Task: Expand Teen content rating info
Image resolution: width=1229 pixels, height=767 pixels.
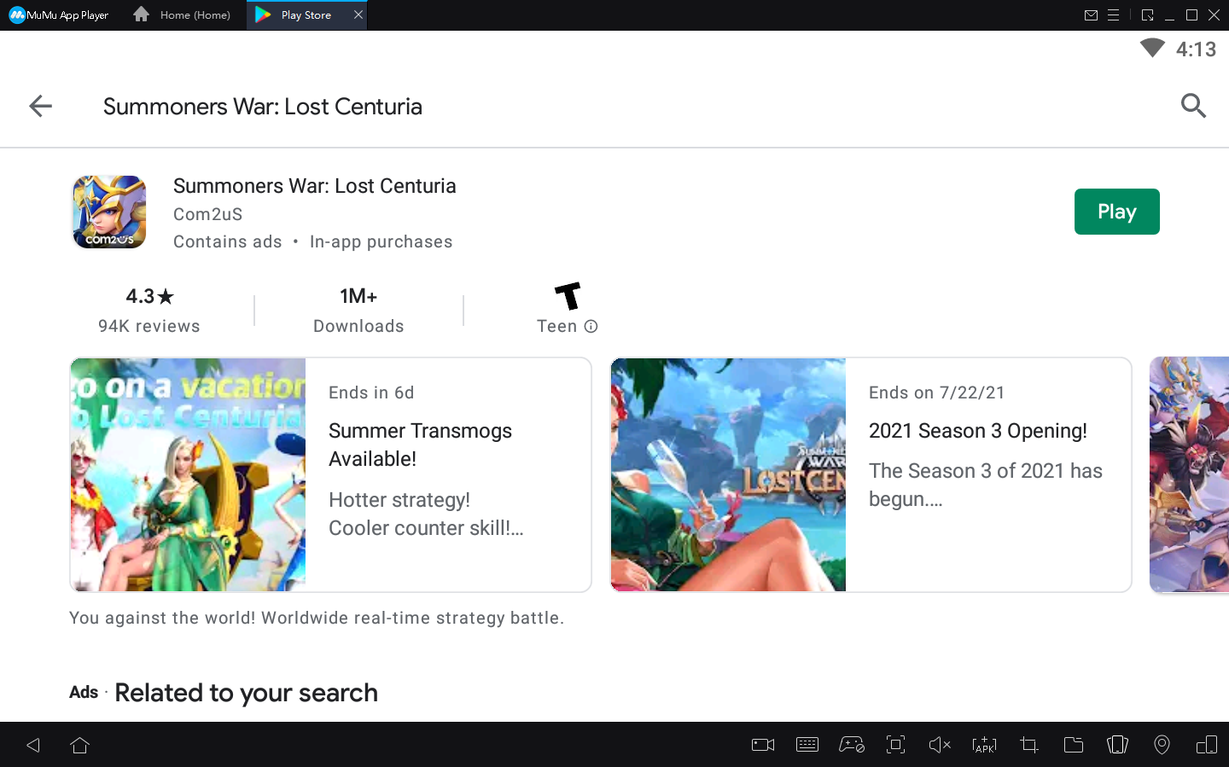Action: [591, 326]
